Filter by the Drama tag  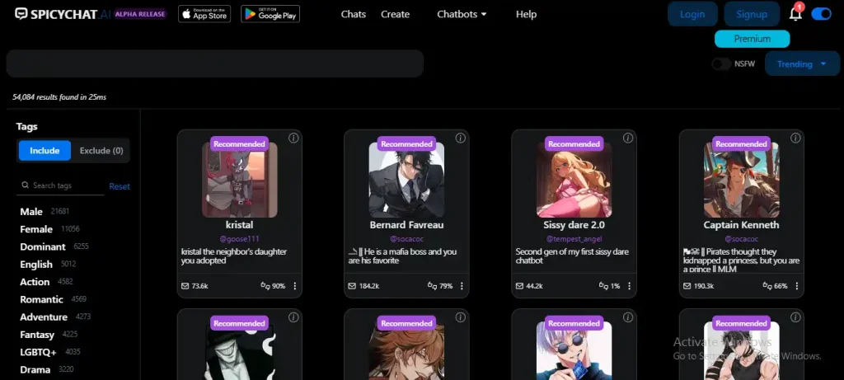(35, 370)
